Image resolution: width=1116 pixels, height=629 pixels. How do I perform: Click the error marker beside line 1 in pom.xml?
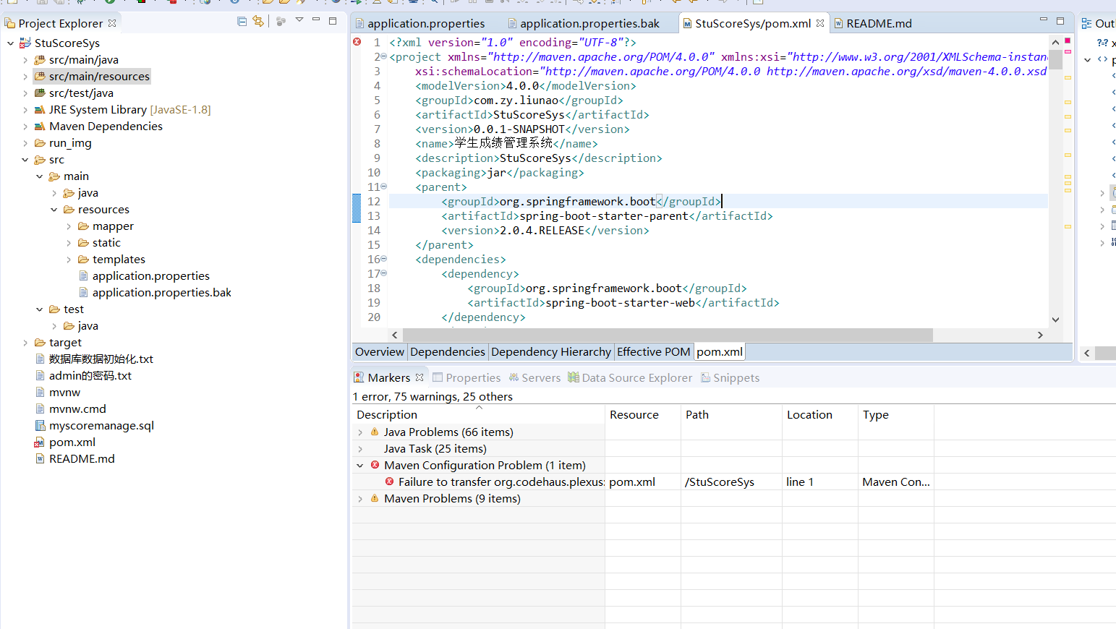[x=357, y=42]
